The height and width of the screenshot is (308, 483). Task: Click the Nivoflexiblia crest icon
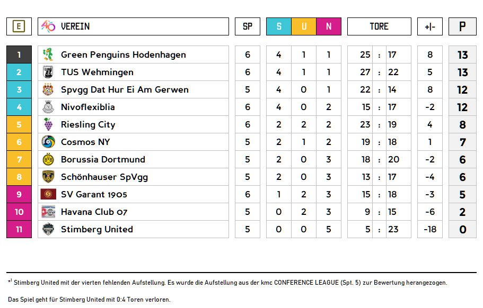(x=48, y=107)
